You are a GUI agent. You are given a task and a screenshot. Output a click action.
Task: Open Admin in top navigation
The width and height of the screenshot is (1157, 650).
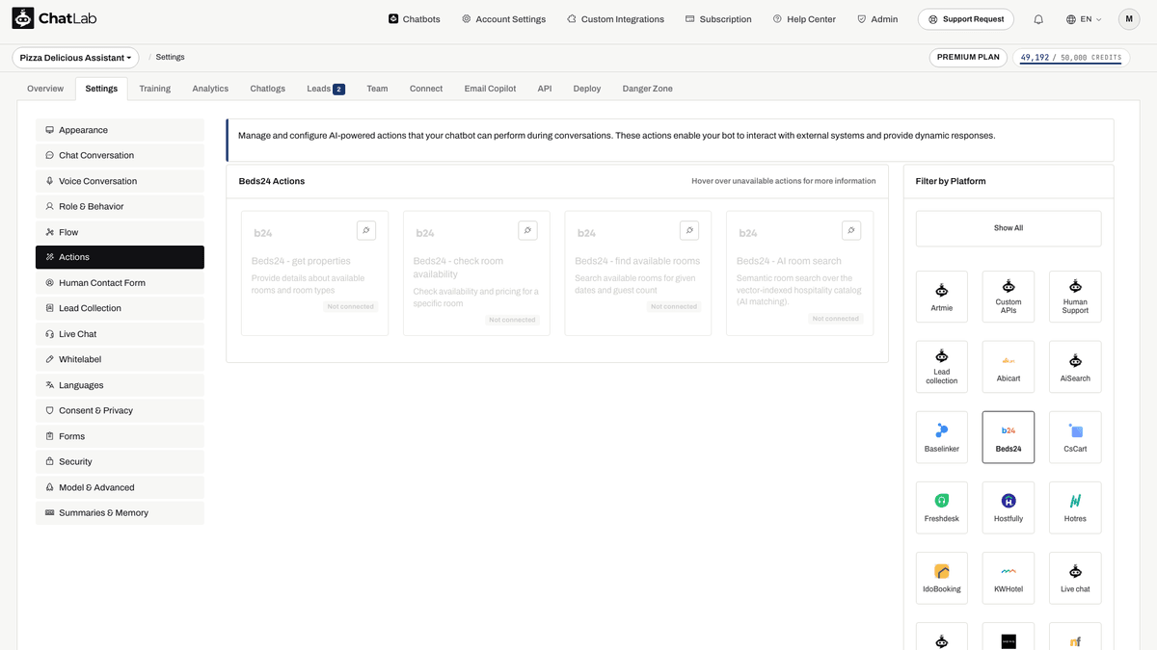point(877,19)
